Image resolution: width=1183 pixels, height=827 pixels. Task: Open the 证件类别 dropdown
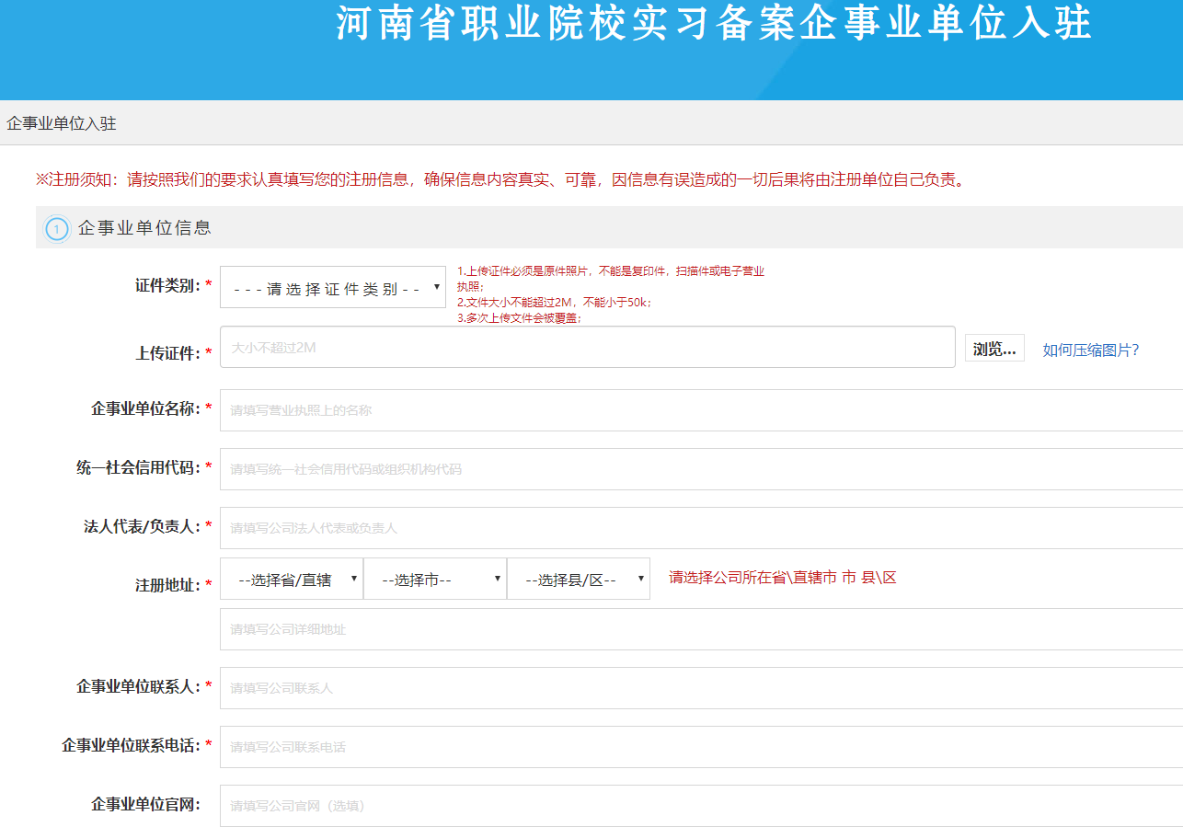point(332,289)
